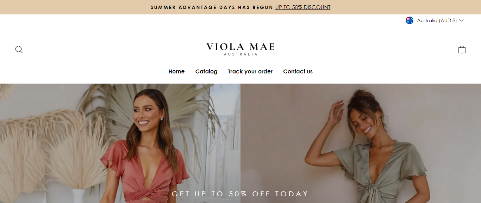The image size is (481, 203).
Task: Open the Catalog menu item
Action: click(206, 71)
